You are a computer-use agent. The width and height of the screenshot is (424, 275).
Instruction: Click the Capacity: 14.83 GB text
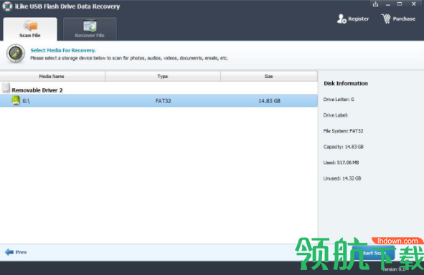[x=344, y=147]
